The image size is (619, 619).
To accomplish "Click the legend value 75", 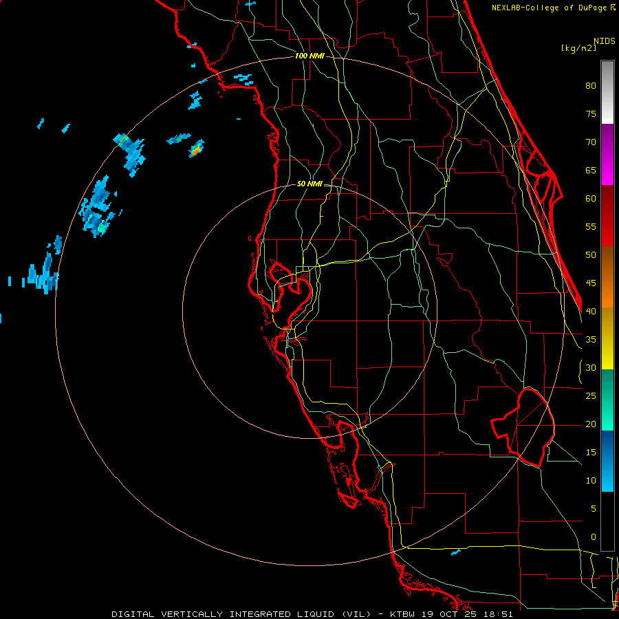I will pos(591,113).
